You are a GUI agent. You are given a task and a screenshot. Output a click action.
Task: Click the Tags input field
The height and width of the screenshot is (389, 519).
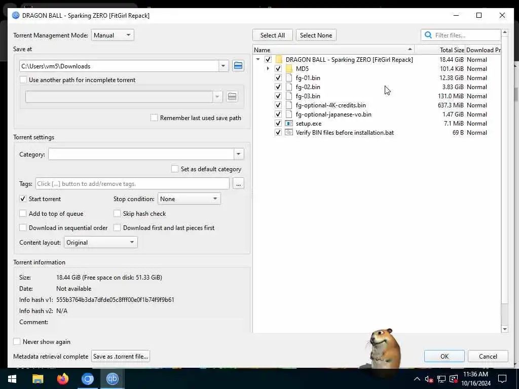pyautogui.click(x=132, y=183)
